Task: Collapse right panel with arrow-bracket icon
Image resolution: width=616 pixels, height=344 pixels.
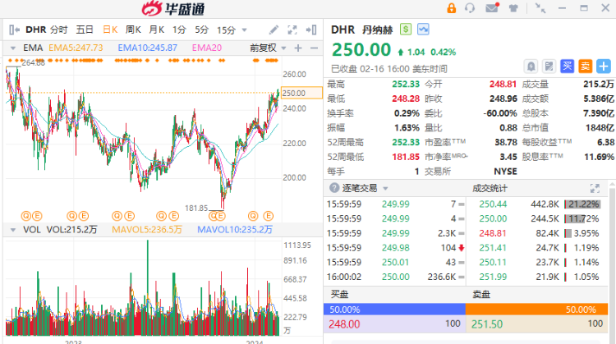Action: [x=311, y=30]
